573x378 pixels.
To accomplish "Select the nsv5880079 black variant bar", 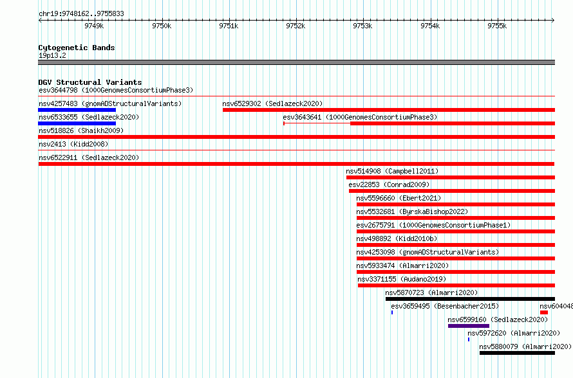I will (x=517, y=353).
